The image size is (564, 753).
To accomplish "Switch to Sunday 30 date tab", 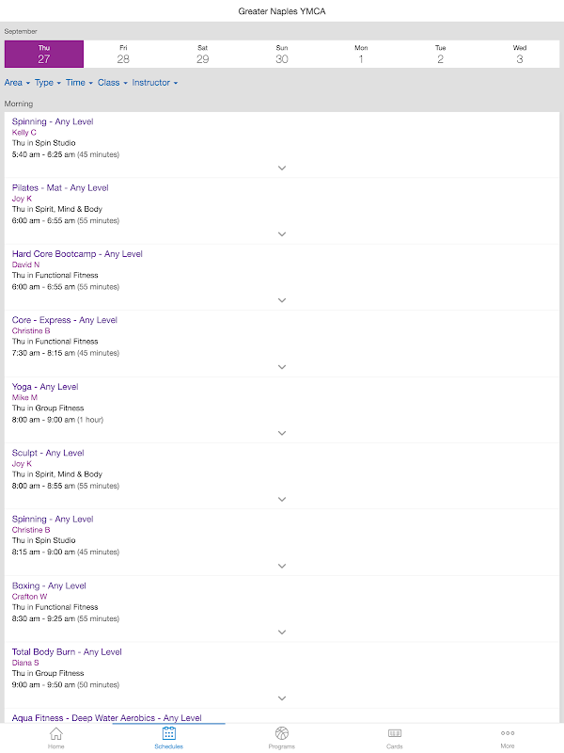I will point(282,54).
